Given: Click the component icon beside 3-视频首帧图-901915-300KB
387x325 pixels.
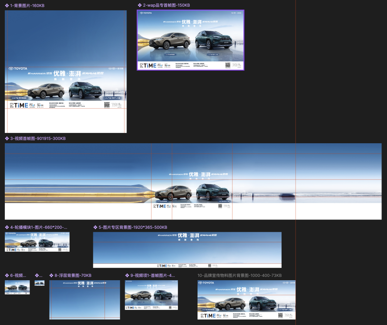Looking at the screenshot, I should (7, 138).
